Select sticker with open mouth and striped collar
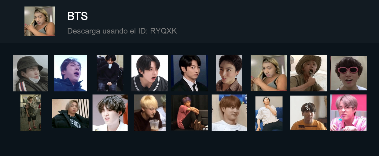379x156 pixels. point(150,73)
